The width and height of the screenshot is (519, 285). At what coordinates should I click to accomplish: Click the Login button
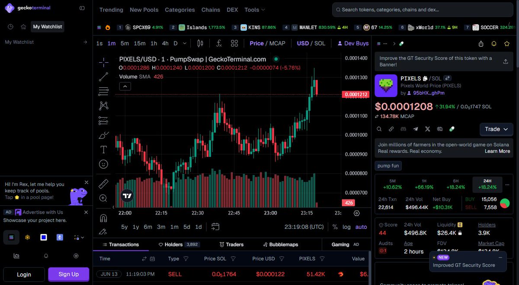click(24, 274)
